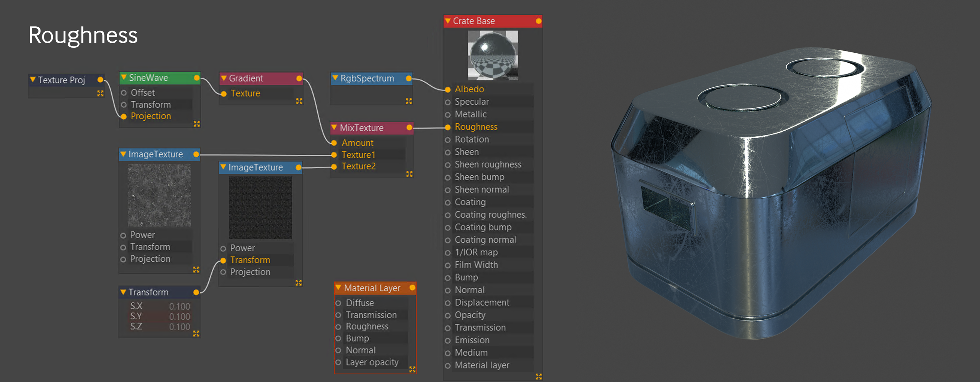This screenshot has width=980, height=382.
Task: Click the Roughness label on Crate Base
Action: point(476,127)
